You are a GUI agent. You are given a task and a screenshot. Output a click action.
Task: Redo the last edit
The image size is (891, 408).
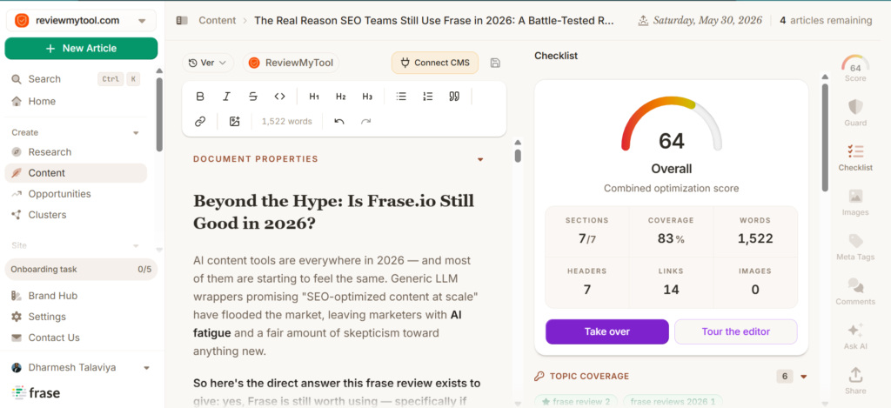click(366, 121)
